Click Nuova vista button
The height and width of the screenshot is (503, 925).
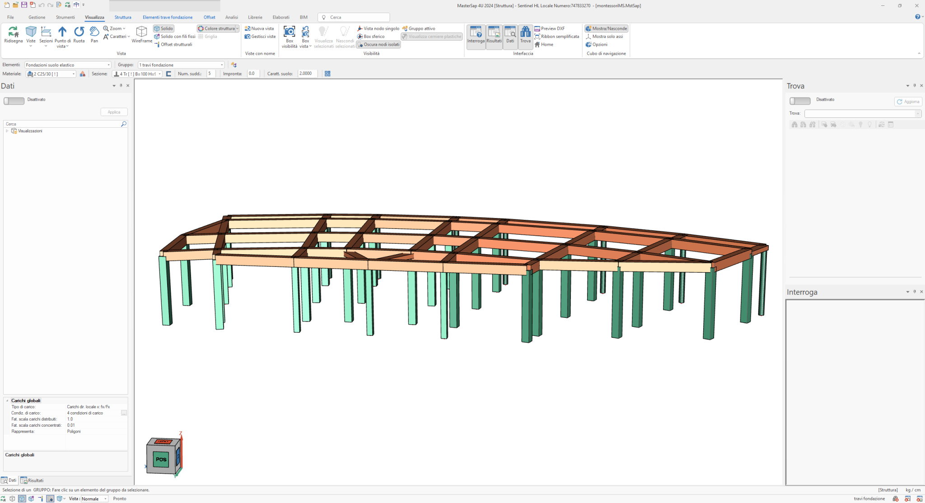tap(259, 28)
